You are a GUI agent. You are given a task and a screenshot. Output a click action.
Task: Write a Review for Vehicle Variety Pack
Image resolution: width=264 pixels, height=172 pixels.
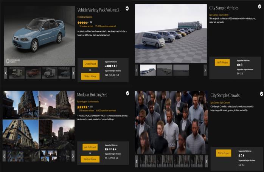(x=90, y=76)
